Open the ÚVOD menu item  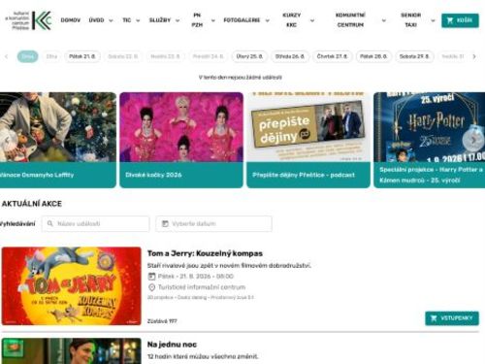pos(96,20)
